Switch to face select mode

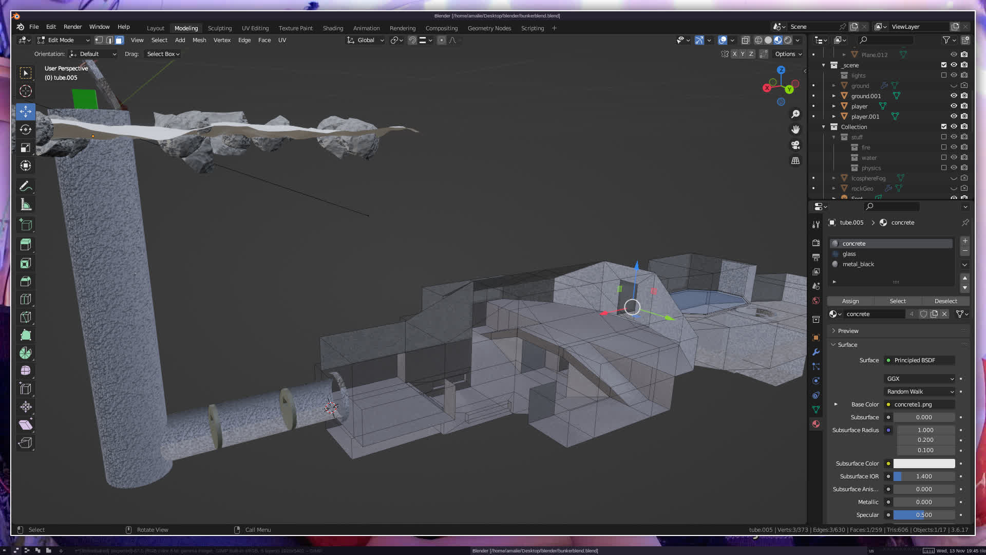(x=119, y=40)
